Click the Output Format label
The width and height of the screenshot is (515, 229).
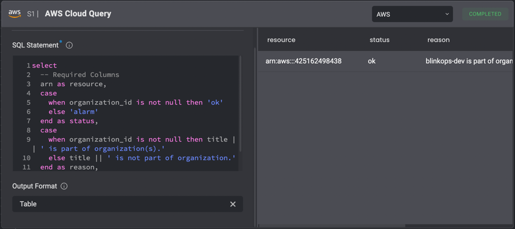tap(35, 186)
